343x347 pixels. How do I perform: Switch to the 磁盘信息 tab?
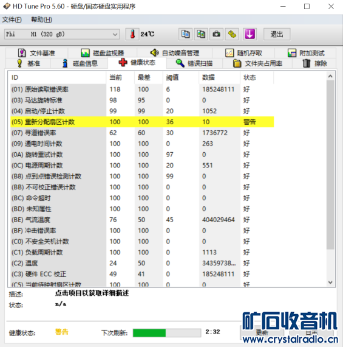click(x=80, y=63)
